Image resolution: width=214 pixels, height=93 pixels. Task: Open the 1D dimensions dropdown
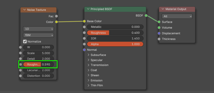(x=39, y=29)
